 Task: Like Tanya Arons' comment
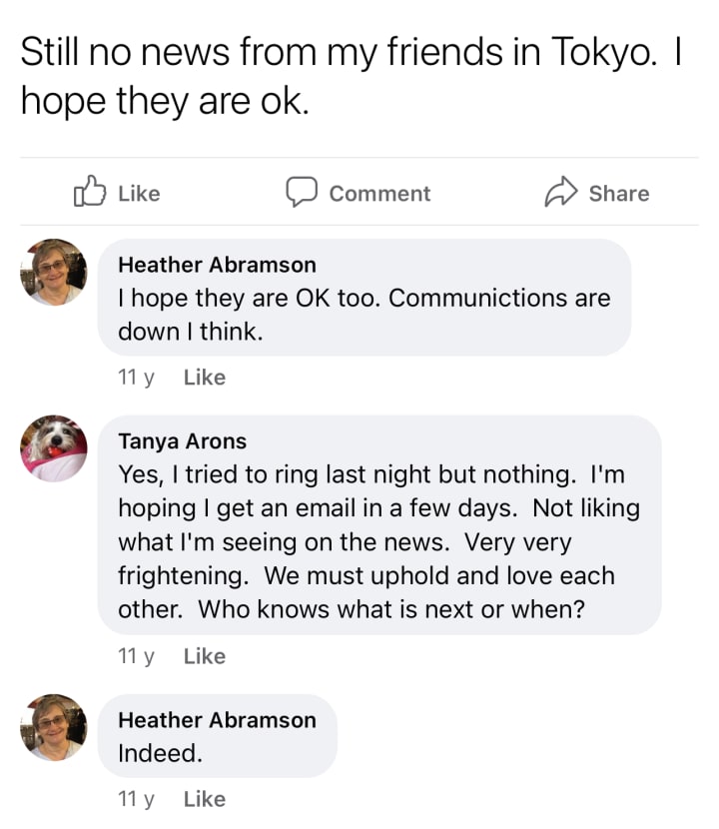click(205, 656)
